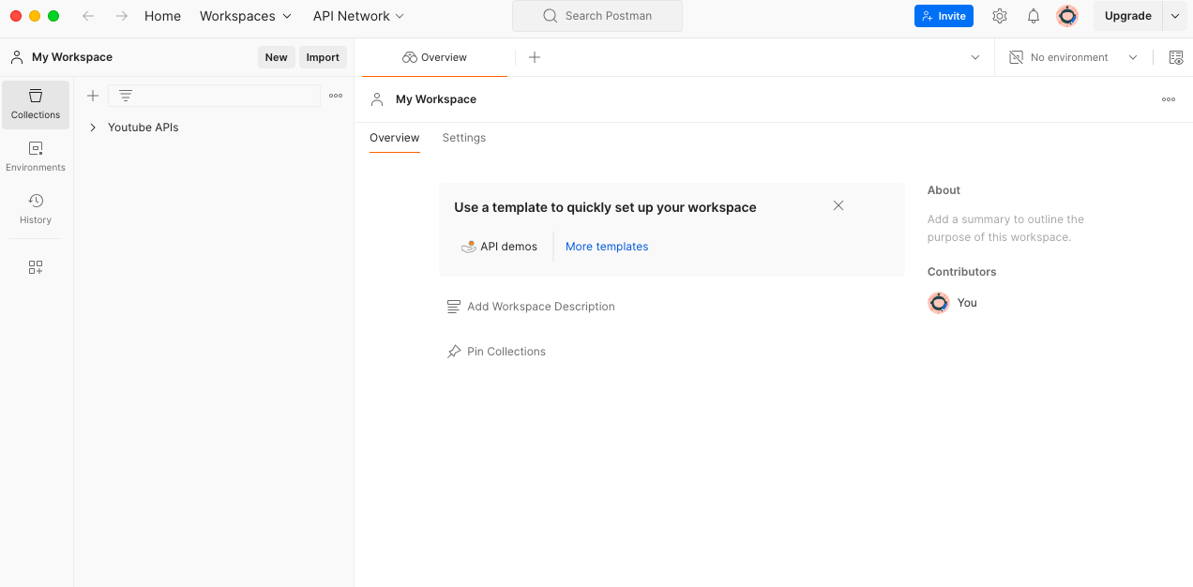Go to Home
Screen dimensions: 1193x587
(x=162, y=16)
